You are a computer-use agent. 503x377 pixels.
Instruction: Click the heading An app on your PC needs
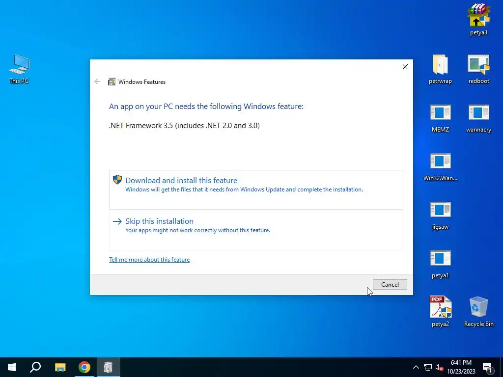point(206,107)
